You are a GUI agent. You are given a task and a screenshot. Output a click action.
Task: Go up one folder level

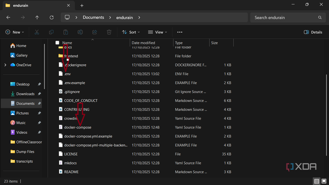pos(37,18)
